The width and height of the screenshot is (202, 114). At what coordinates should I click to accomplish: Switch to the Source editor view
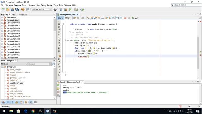pos(60,18)
